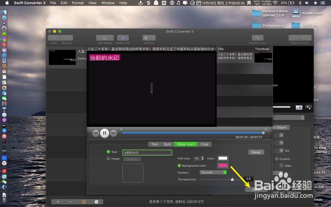Click the Browse image button
Viewport: 331px width, 207px height.
click(x=132, y=159)
